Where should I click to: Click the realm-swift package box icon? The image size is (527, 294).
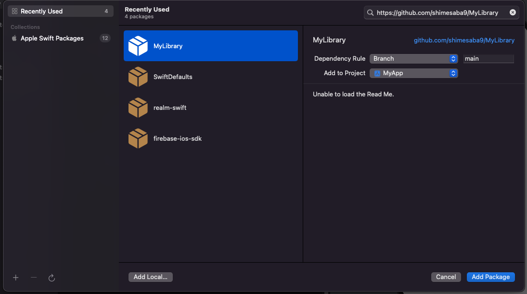(x=138, y=108)
